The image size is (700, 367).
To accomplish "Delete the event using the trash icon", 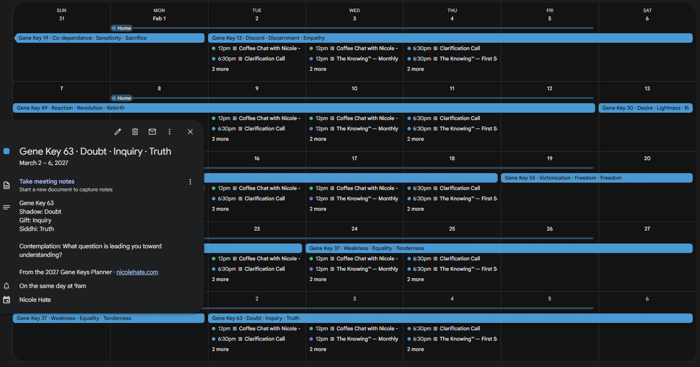I will (x=135, y=132).
